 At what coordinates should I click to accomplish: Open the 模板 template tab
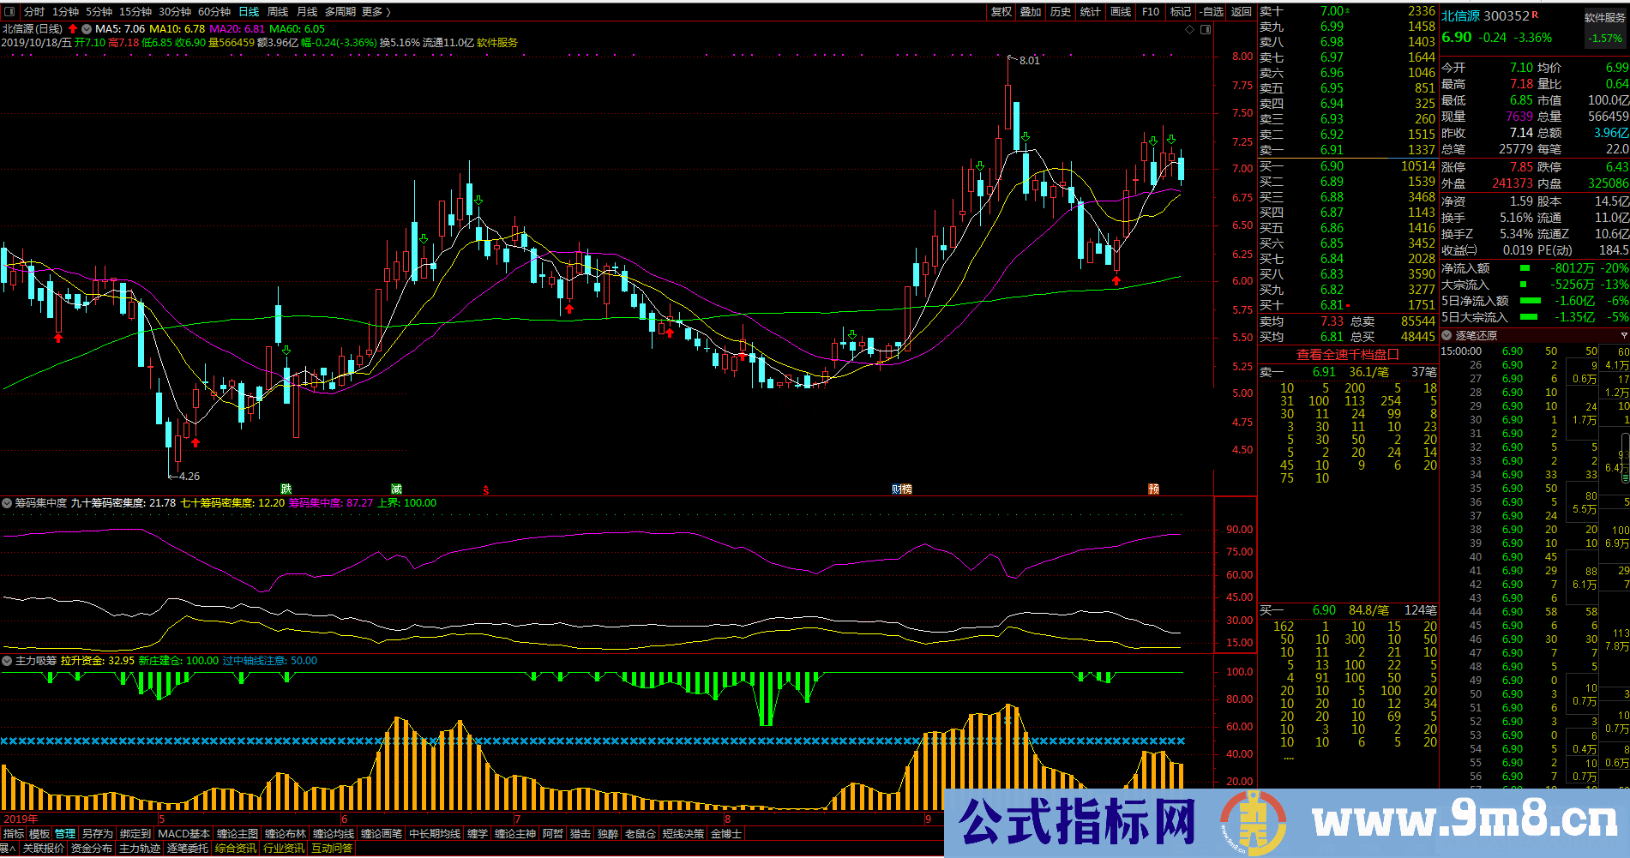tap(39, 833)
